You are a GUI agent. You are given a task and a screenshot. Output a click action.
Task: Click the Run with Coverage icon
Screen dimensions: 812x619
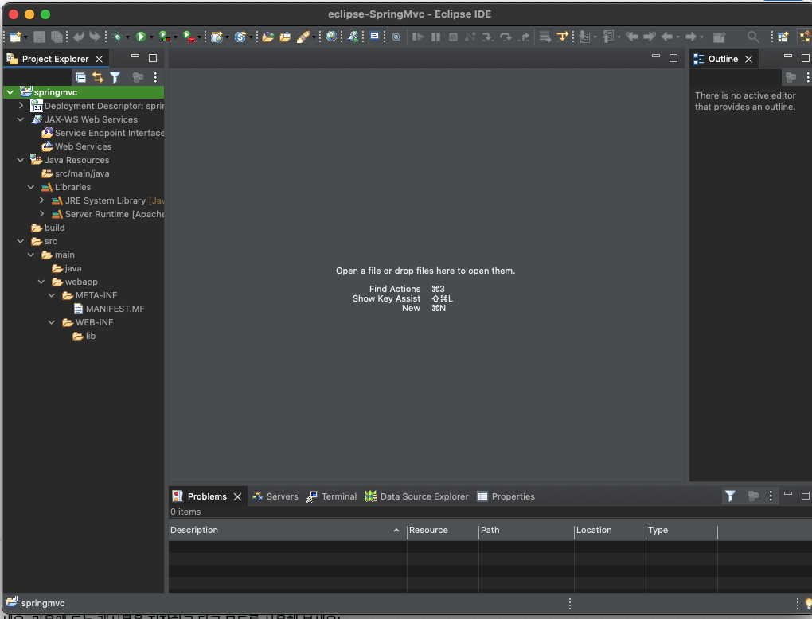point(164,37)
